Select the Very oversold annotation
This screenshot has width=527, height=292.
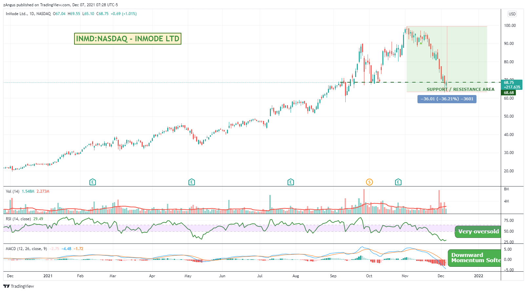point(478,231)
